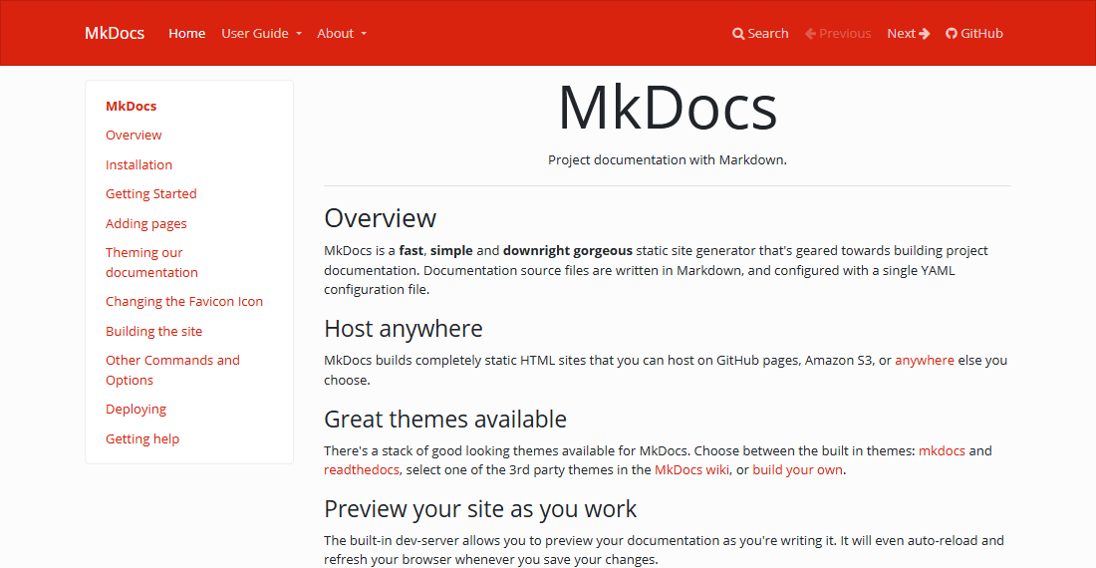Follow the 'anywhere' hosting link

(924, 361)
